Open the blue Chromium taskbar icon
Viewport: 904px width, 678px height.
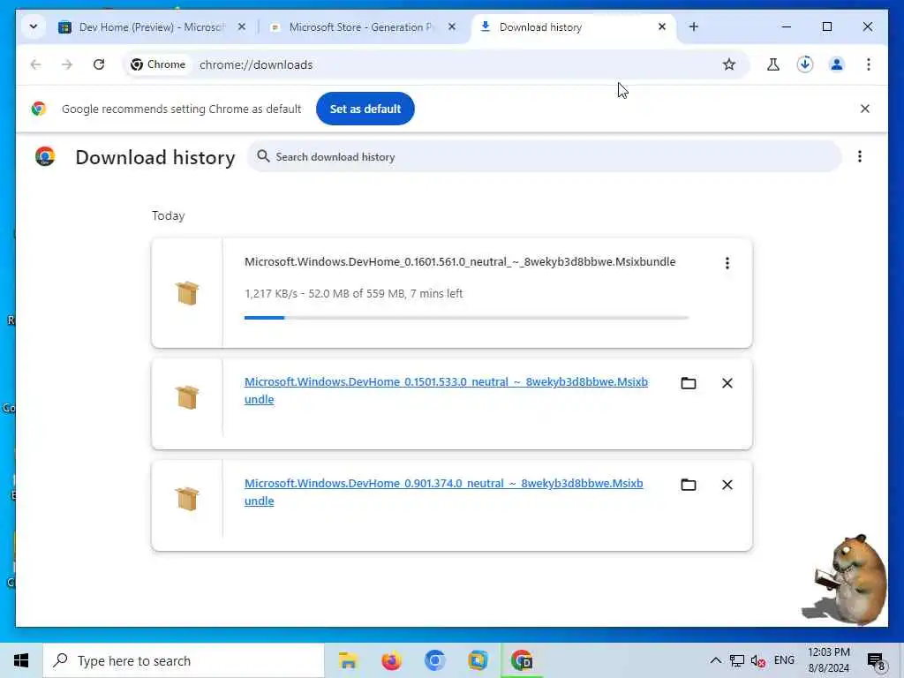point(434,660)
